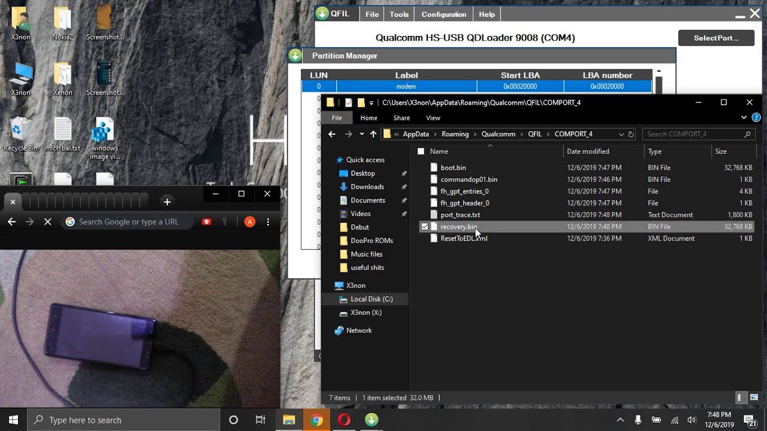Select Network in navigation pane

[x=359, y=330]
